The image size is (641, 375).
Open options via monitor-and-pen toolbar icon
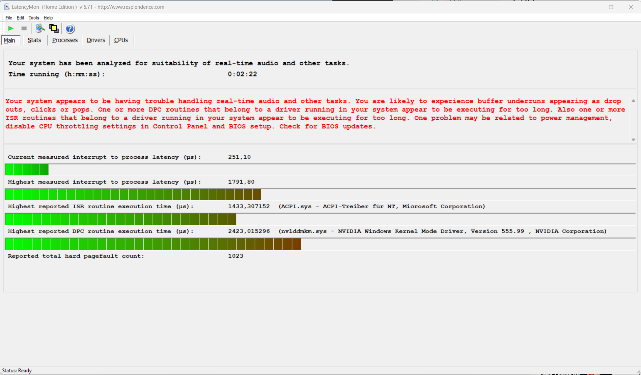(x=40, y=29)
